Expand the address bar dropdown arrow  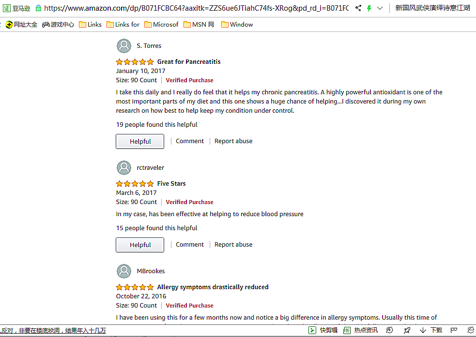tap(380, 8)
